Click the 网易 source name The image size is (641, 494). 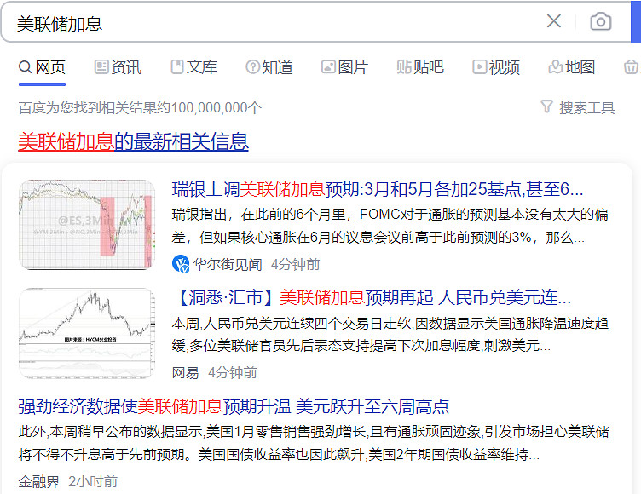click(x=185, y=373)
